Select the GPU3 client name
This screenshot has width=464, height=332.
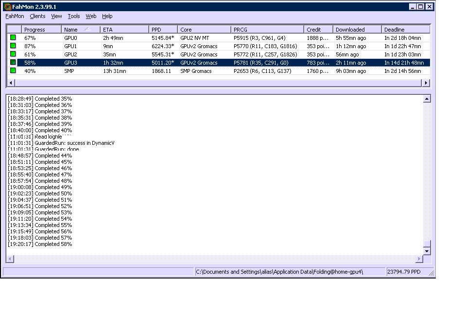coord(70,63)
